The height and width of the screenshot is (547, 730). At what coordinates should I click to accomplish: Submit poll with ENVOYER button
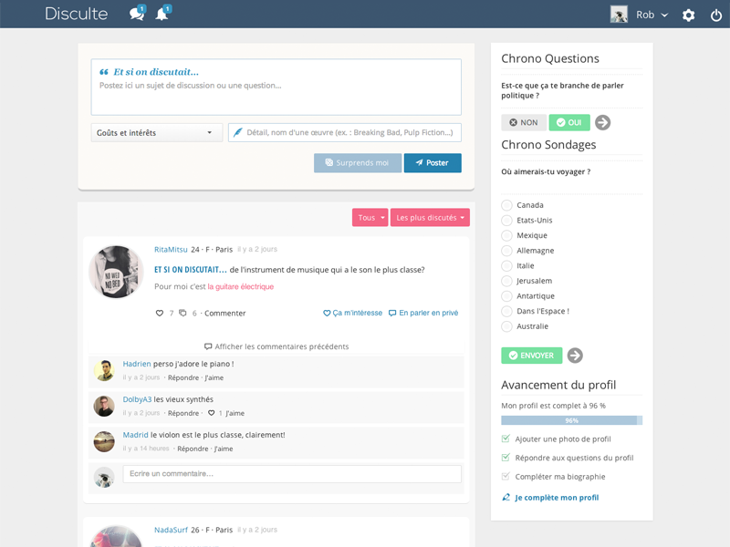tap(532, 356)
